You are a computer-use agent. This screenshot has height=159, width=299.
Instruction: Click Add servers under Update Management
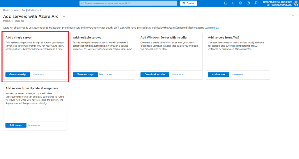click(16, 125)
